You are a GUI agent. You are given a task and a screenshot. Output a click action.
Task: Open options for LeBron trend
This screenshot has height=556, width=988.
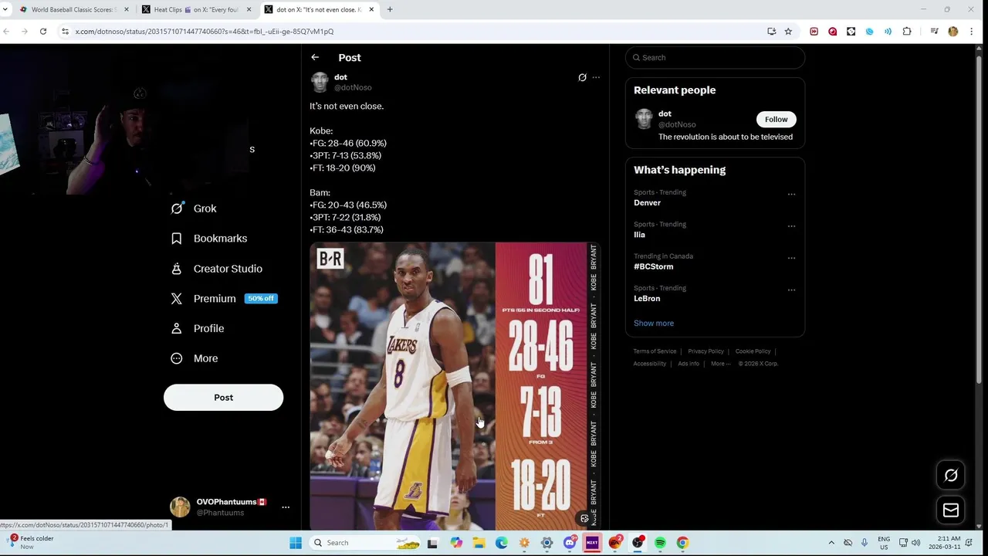point(791,290)
